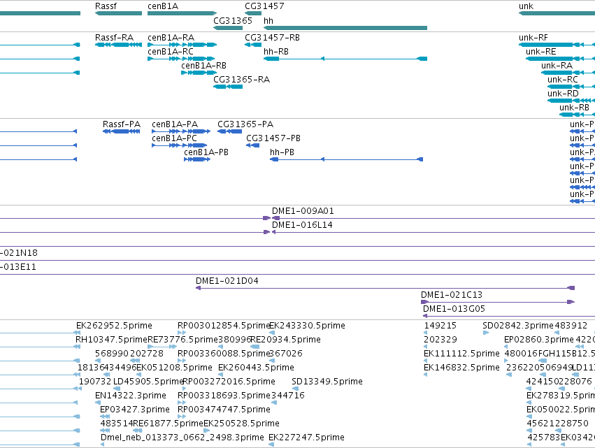Select the 344716 EST label
This screenshot has width=595, height=448.
pos(287,396)
